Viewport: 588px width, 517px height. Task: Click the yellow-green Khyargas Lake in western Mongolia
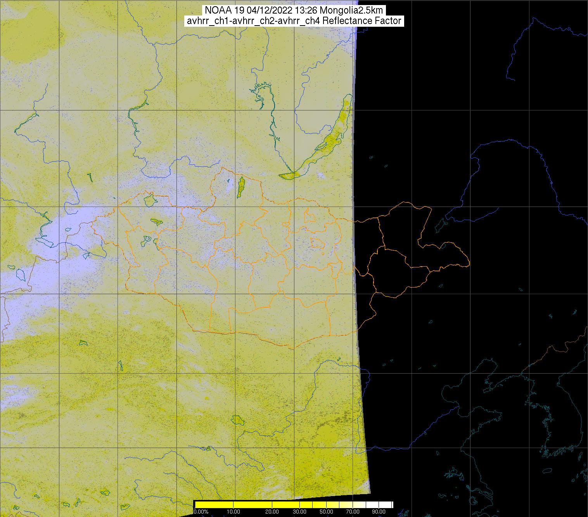pyautogui.click(x=156, y=222)
